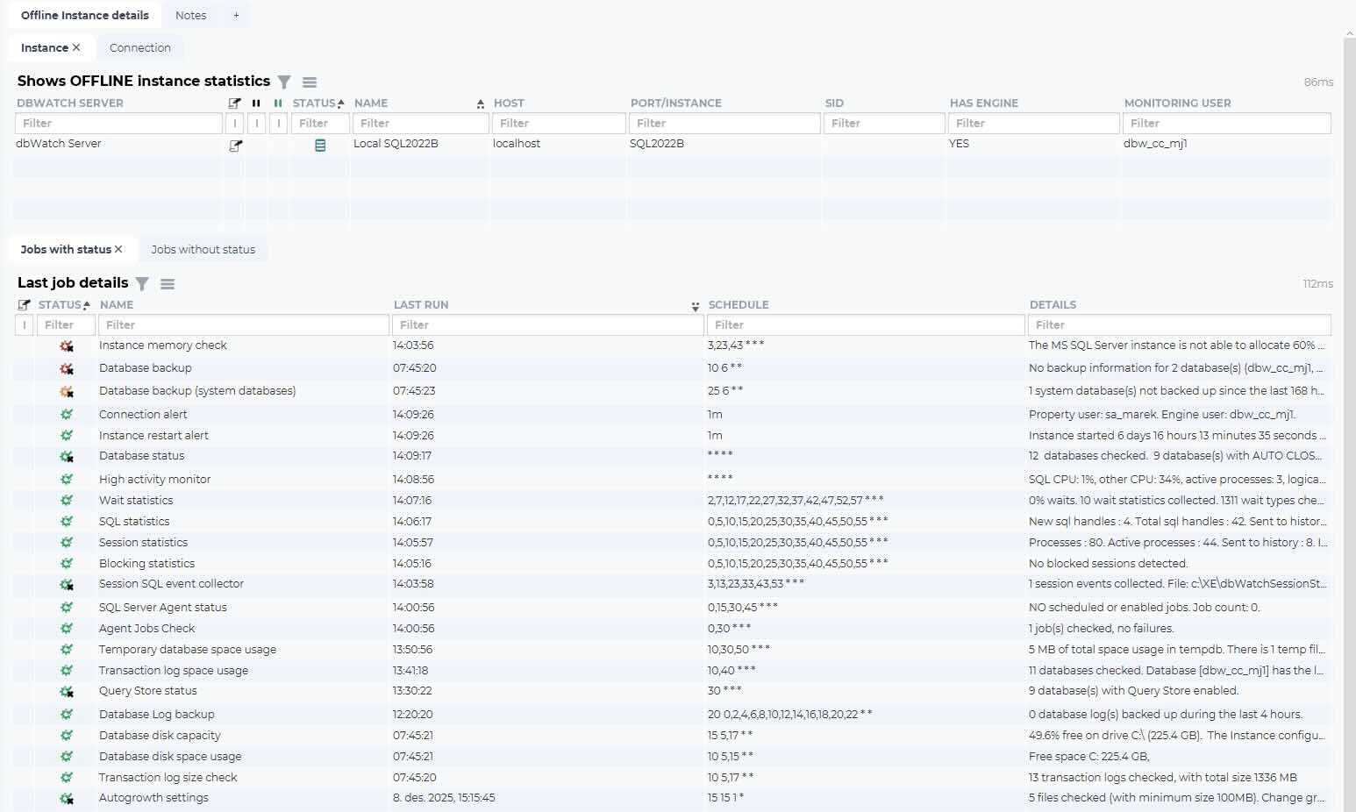The height and width of the screenshot is (812, 1356).
Task: Click status icon for Wait statistics
Action: [67, 500]
